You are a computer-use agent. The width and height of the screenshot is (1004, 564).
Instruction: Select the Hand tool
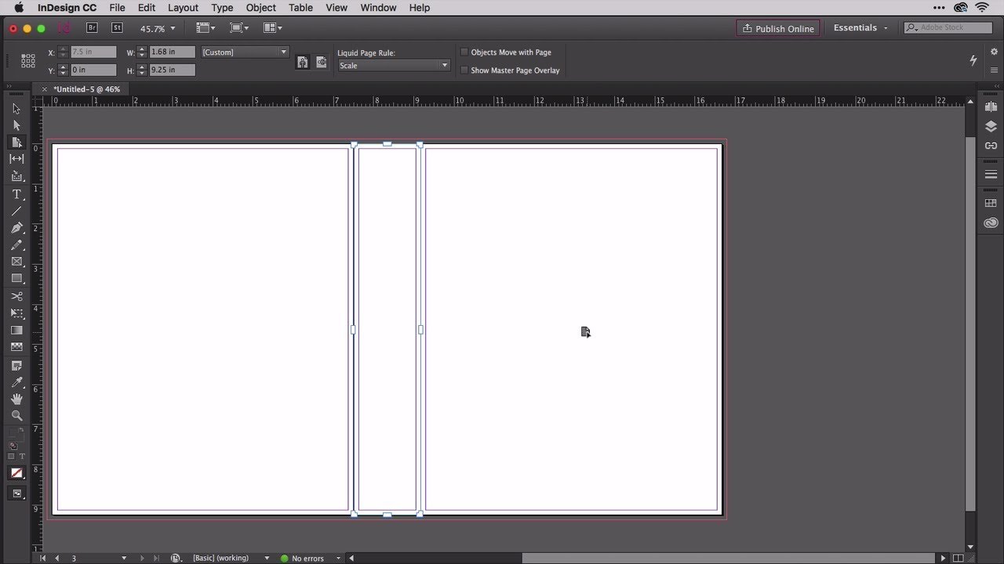[x=16, y=399]
